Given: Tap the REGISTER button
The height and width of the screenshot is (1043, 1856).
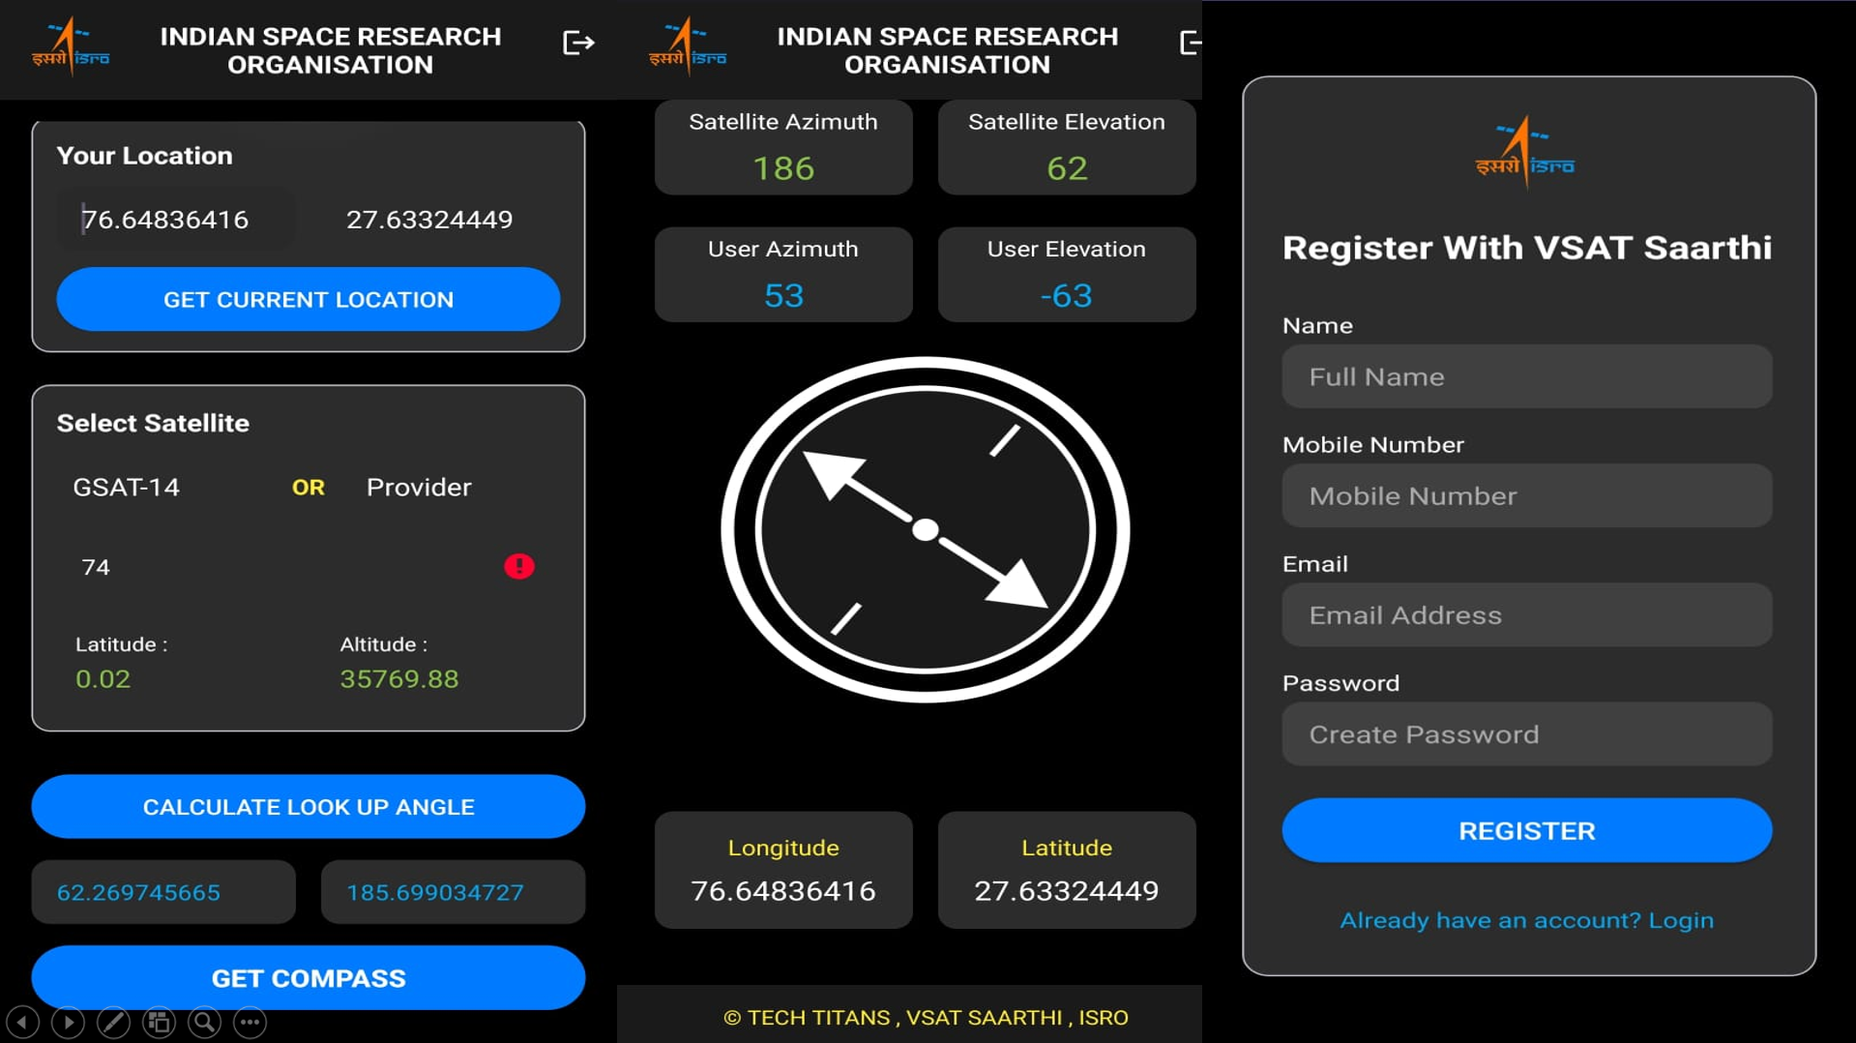Looking at the screenshot, I should [x=1525, y=830].
